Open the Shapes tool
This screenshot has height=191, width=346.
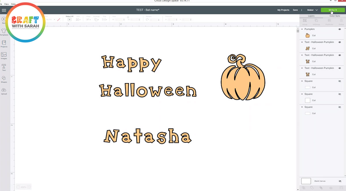pos(4,79)
